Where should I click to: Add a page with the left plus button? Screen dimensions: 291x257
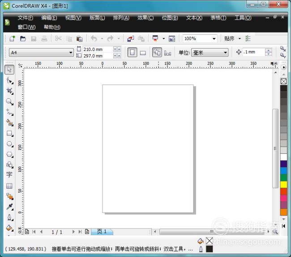pyautogui.click(x=27, y=232)
